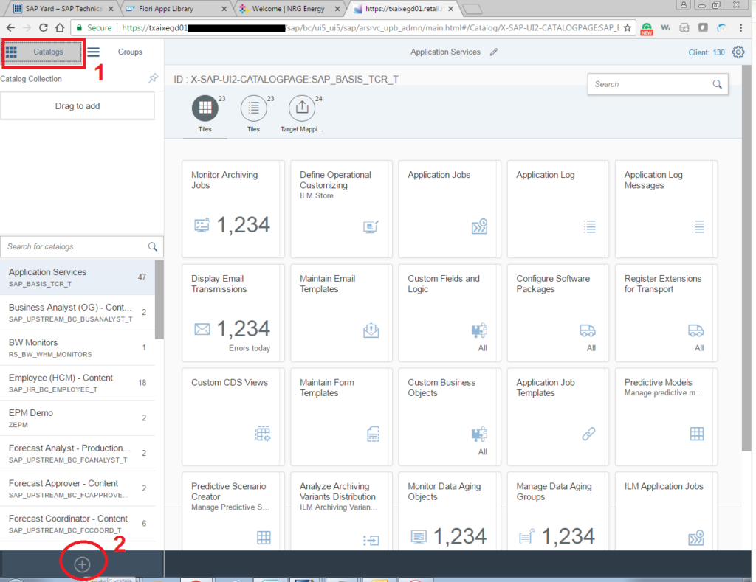Open the Manage Data Aging Groups tile
The height and width of the screenshot is (582, 756).
558,511
